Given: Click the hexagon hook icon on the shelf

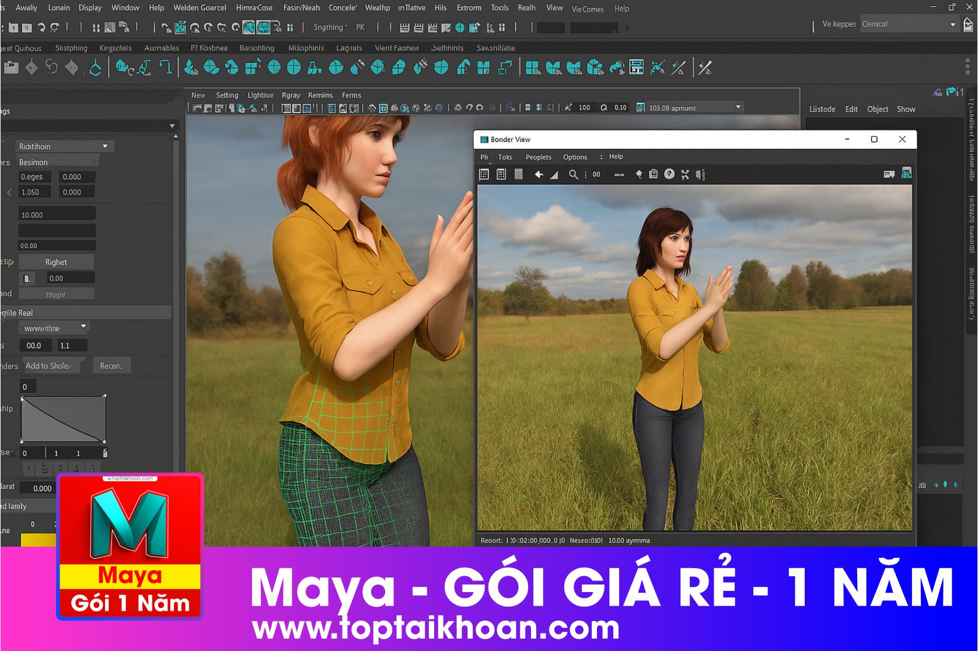Looking at the screenshot, I should 95,68.
